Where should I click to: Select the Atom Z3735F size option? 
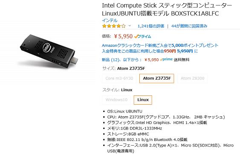(x=157, y=78)
